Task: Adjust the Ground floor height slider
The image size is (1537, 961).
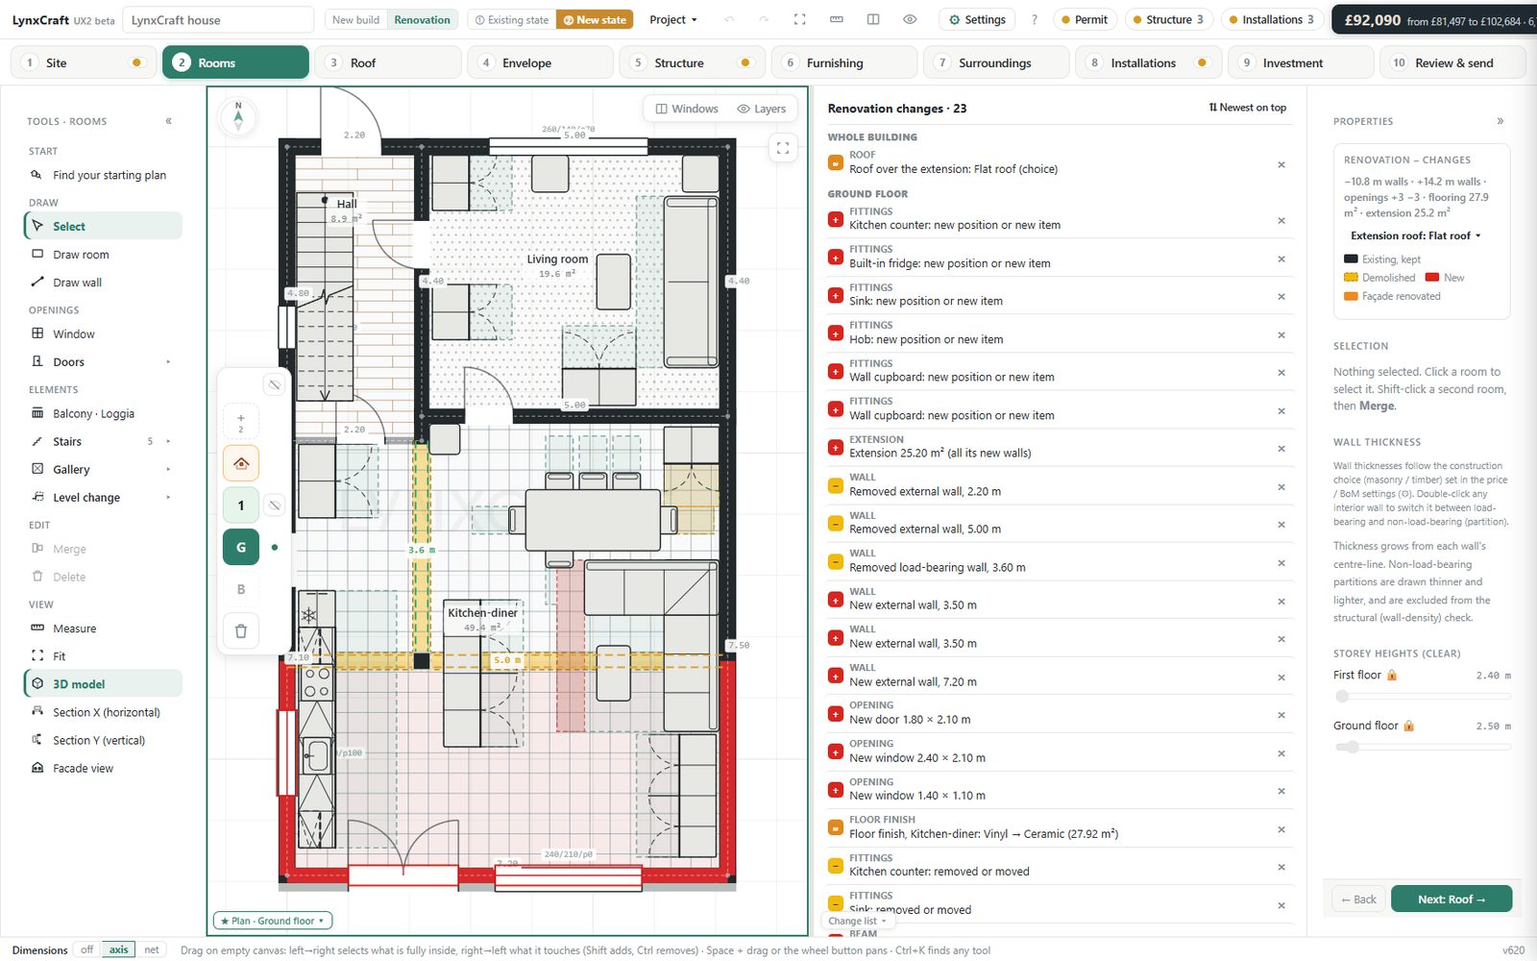Action: click(1422, 747)
